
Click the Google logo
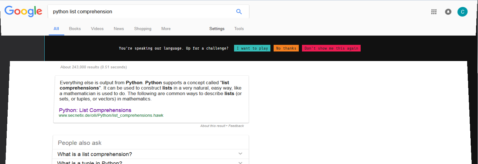point(23,11)
